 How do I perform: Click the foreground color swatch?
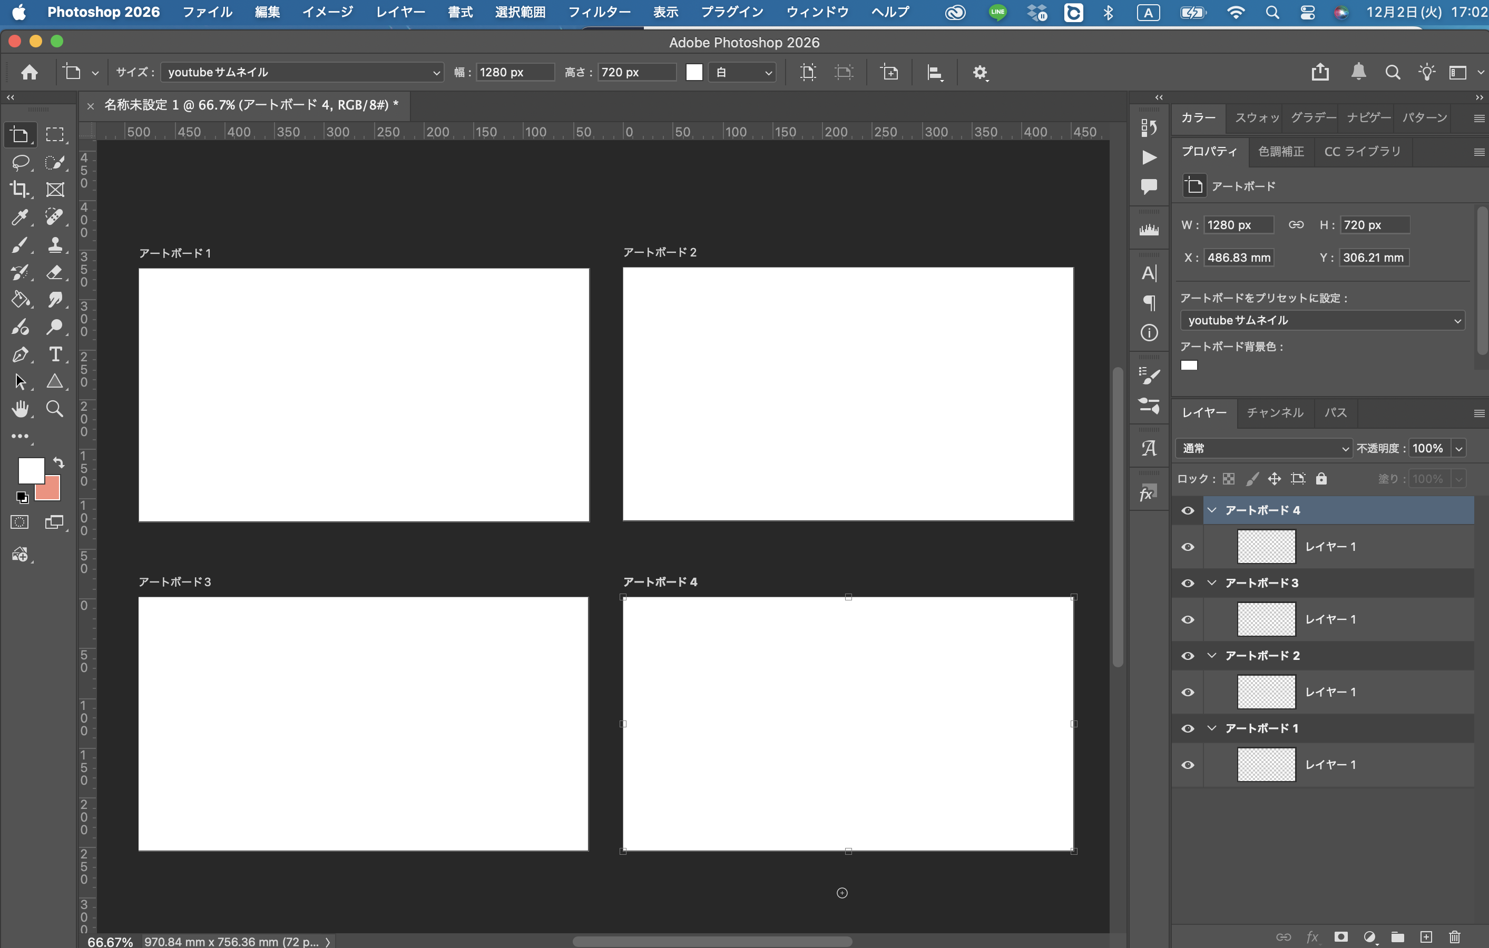pyautogui.click(x=31, y=470)
